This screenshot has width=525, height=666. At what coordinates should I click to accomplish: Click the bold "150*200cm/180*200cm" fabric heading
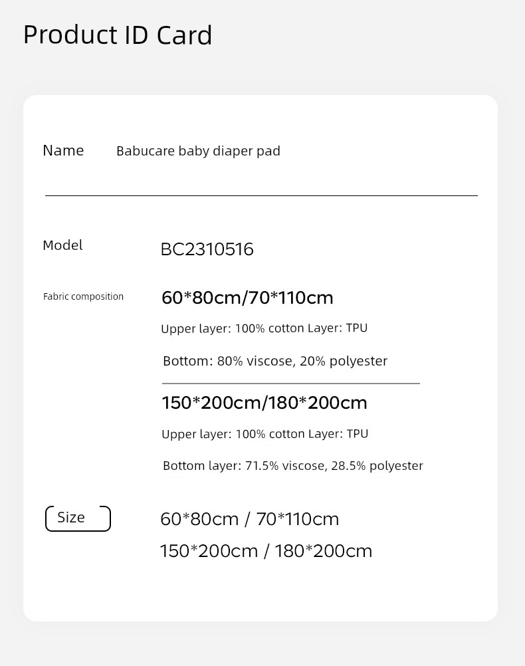coord(264,403)
